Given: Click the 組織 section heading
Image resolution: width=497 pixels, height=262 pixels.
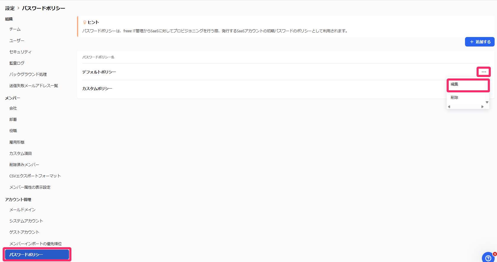Looking at the screenshot, I should click(x=9, y=19).
